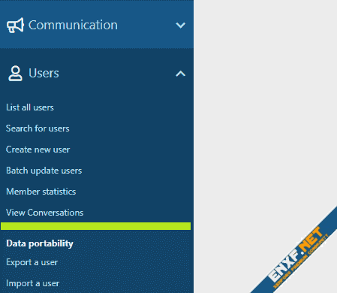View Member statistics
This screenshot has height=293, width=337.
click(x=41, y=192)
